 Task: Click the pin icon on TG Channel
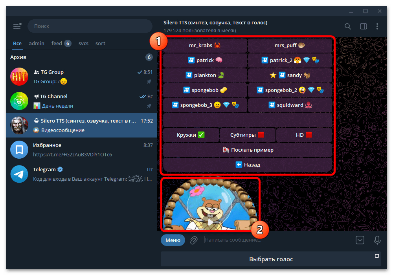(x=149, y=106)
